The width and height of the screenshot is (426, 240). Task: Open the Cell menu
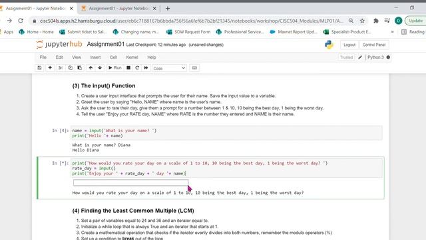(113, 57)
